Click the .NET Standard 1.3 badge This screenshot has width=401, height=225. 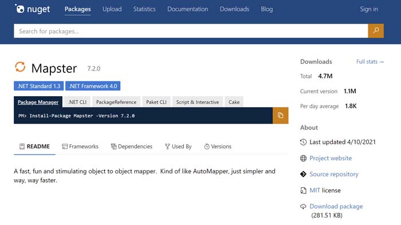point(38,86)
